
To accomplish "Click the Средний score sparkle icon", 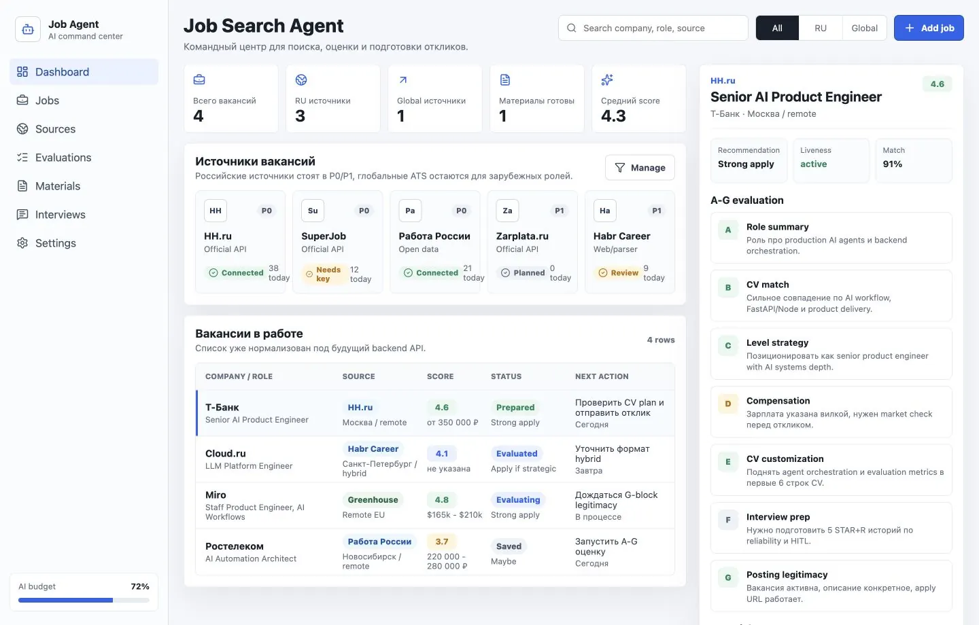I will pyautogui.click(x=607, y=80).
